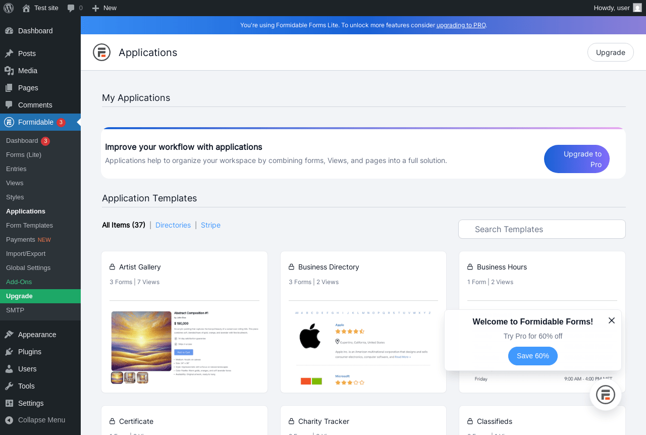The width and height of the screenshot is (646, 435).
Task: Click the New label in admin bar
Action: click(110, 8)
